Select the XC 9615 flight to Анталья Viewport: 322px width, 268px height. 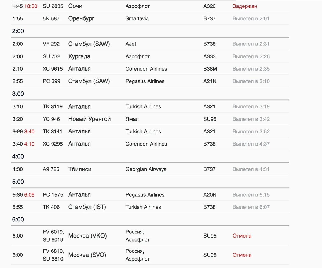[x=150, y=69]
